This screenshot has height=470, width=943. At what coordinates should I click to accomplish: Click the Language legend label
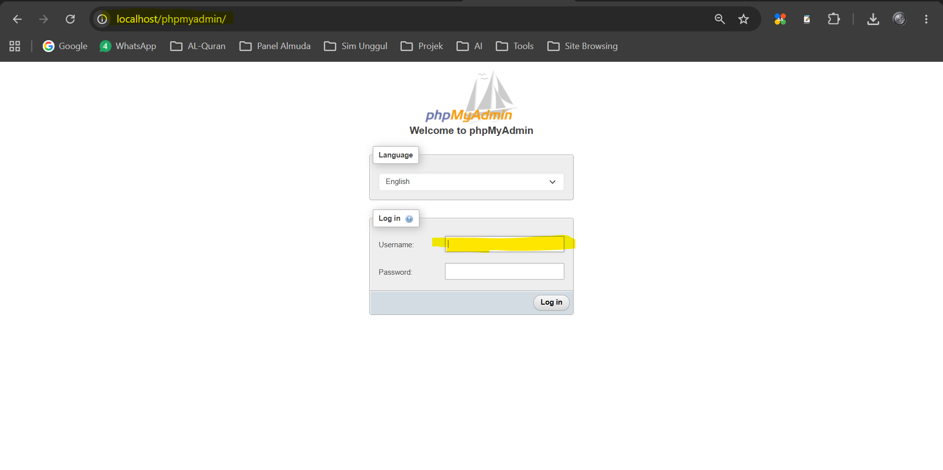(396, 155)
